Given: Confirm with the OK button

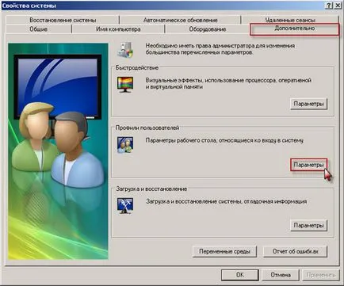Looking at the screenshot, I should coord(240,275).
